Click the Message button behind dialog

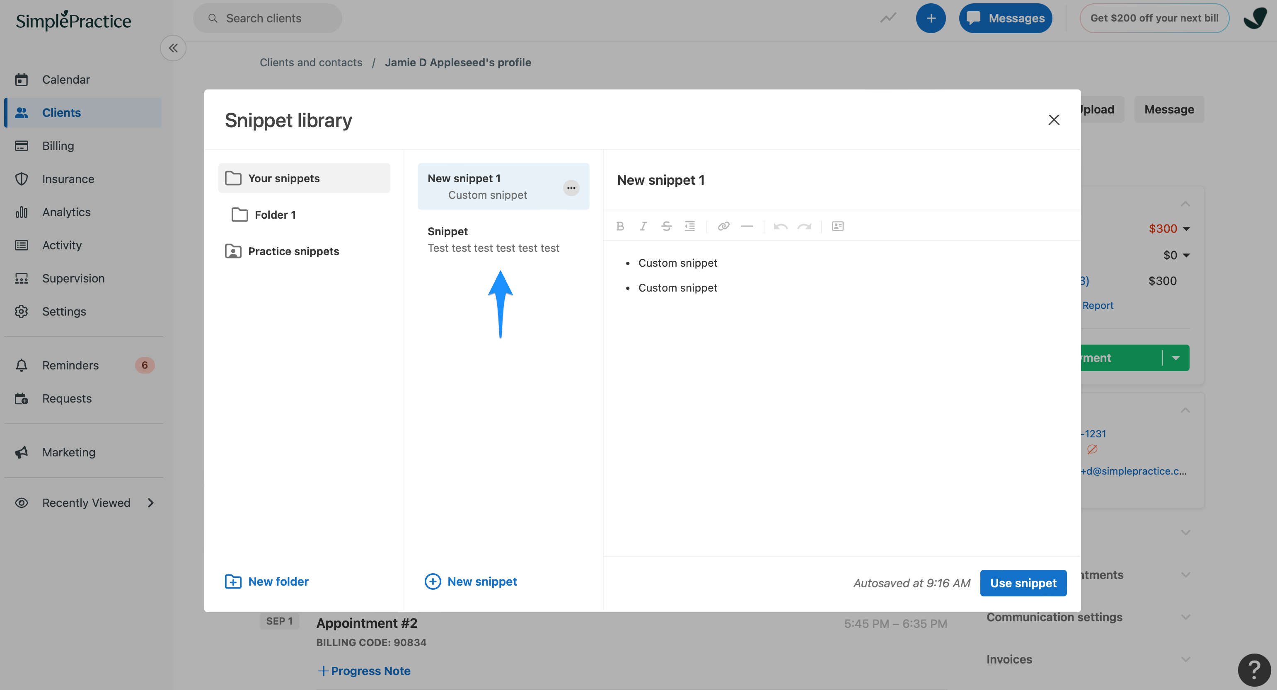pyautogui.click(x=1169, y=109)
